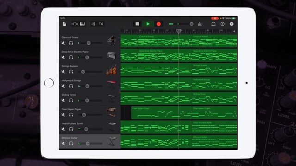Mute the Fixer Upper Organ track
Viewport: 296px width, 166px height.
(x=63, y=115)
